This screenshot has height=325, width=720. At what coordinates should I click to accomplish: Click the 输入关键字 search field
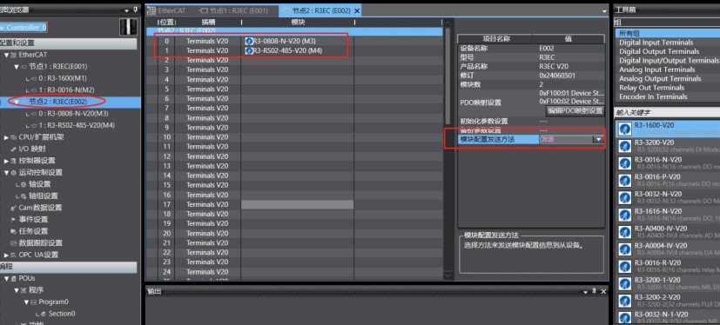(667, 112)
